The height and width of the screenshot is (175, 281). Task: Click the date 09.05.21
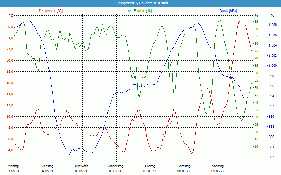(x=218, y=171)
